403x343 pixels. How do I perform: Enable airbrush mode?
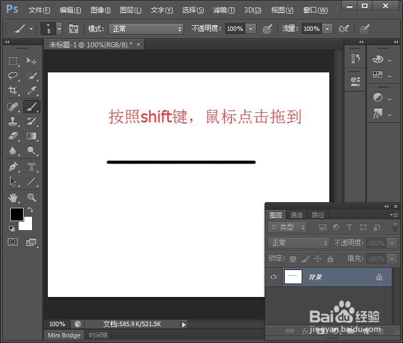pyautogui.click(x=344, y=29)
